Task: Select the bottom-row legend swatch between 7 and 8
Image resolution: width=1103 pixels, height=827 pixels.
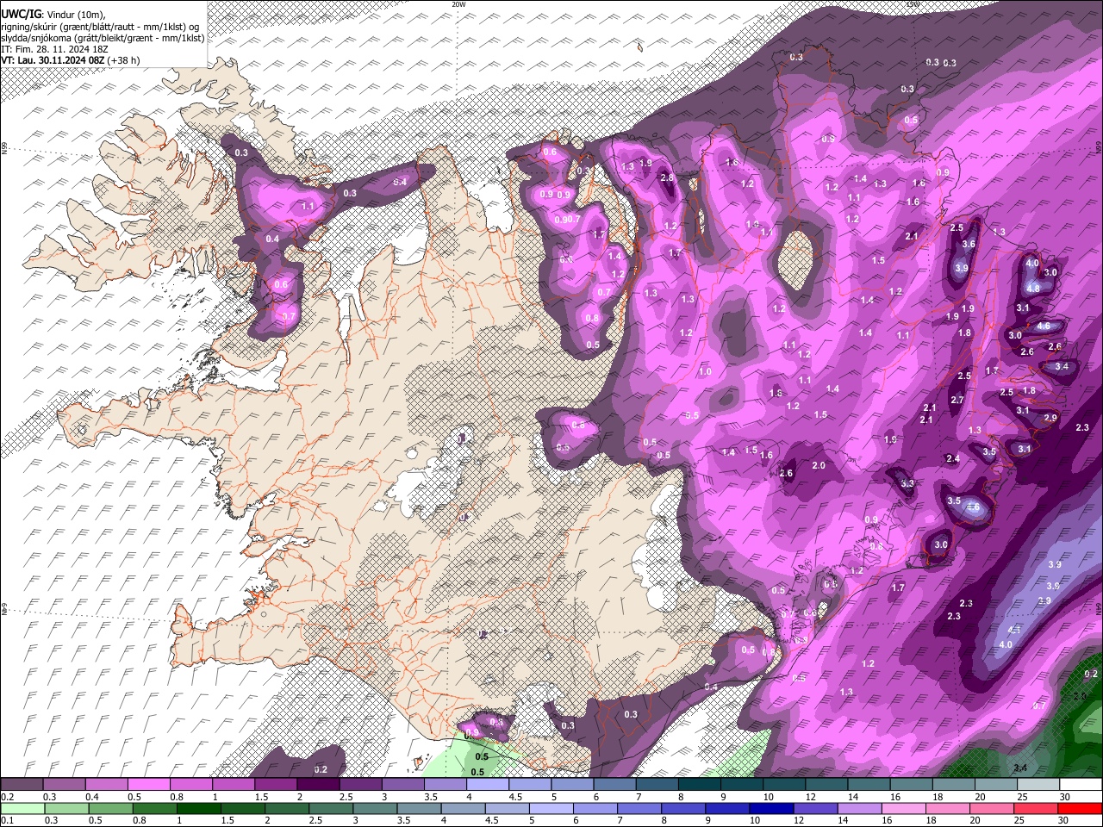Action: point(639,809)
